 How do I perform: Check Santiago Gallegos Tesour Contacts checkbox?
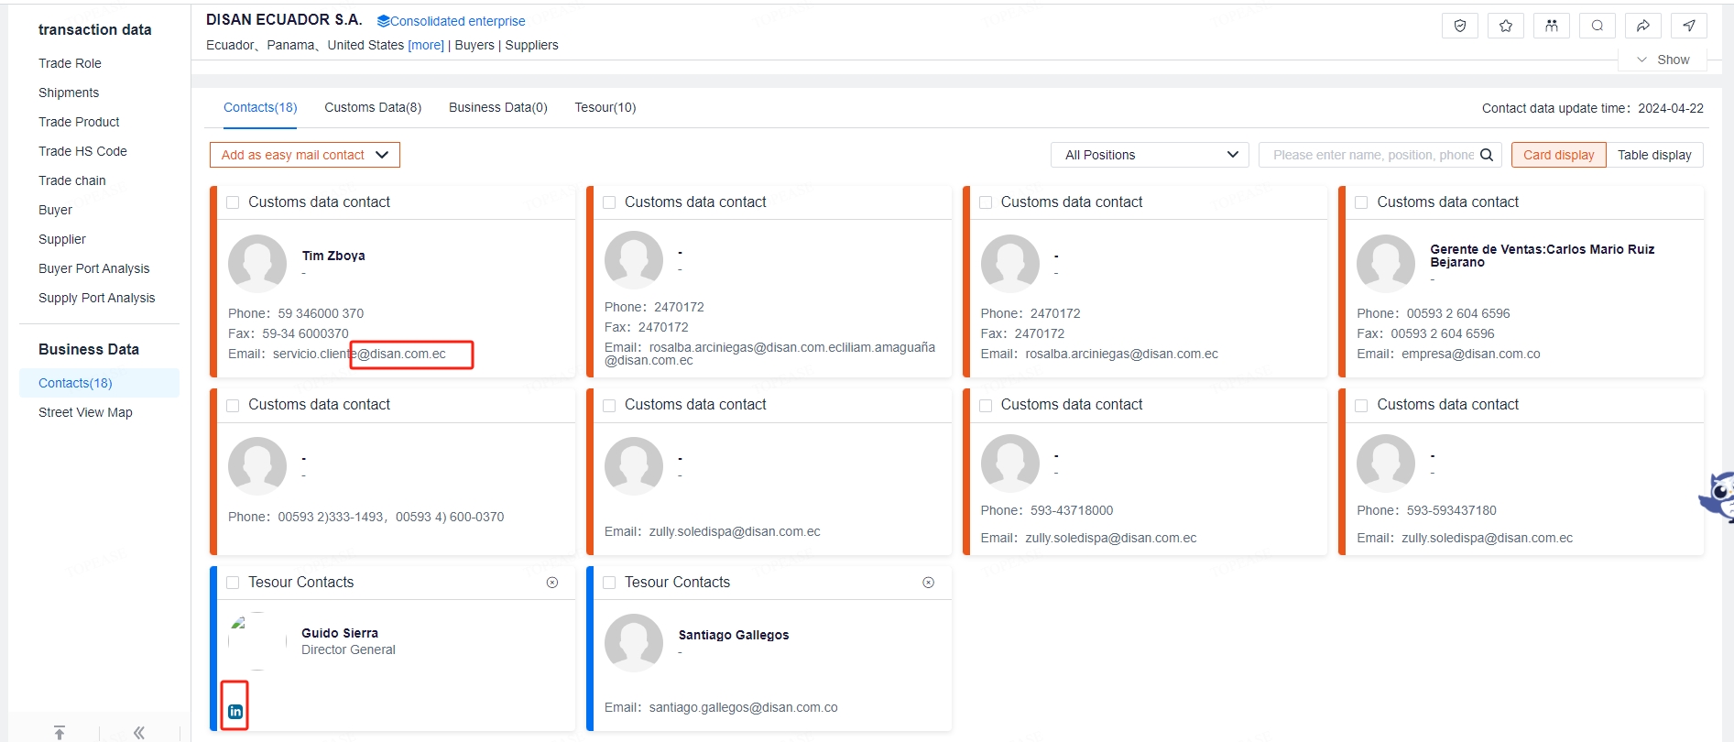click(x=609, y=583)
